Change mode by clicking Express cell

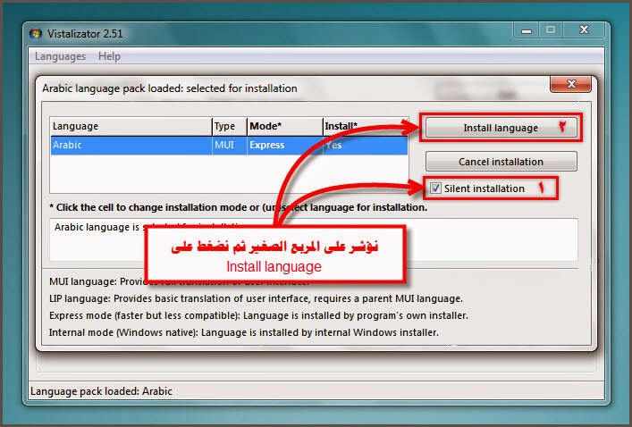[x=284, y=145]
